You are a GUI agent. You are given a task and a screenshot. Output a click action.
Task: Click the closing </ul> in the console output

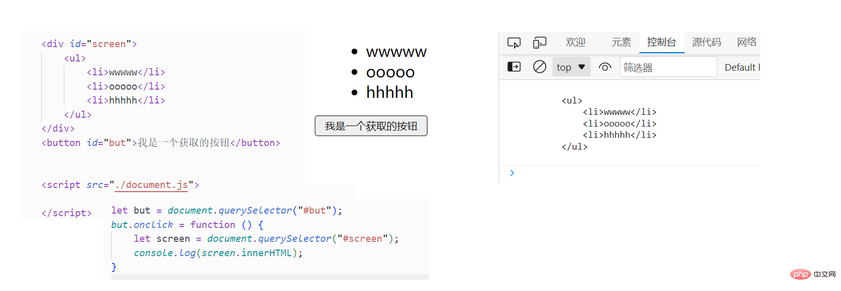(574, 147)
